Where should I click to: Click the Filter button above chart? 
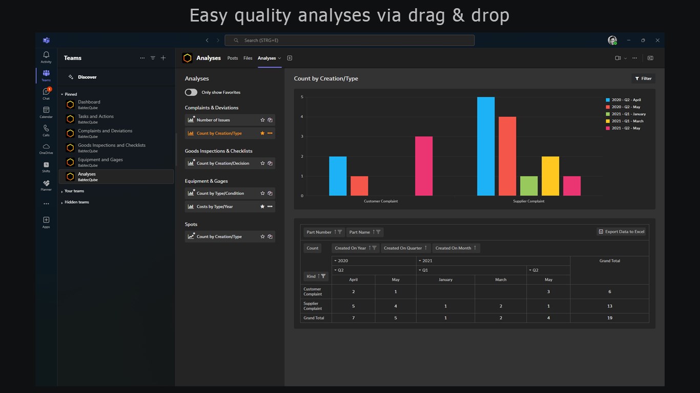[643, 79]
